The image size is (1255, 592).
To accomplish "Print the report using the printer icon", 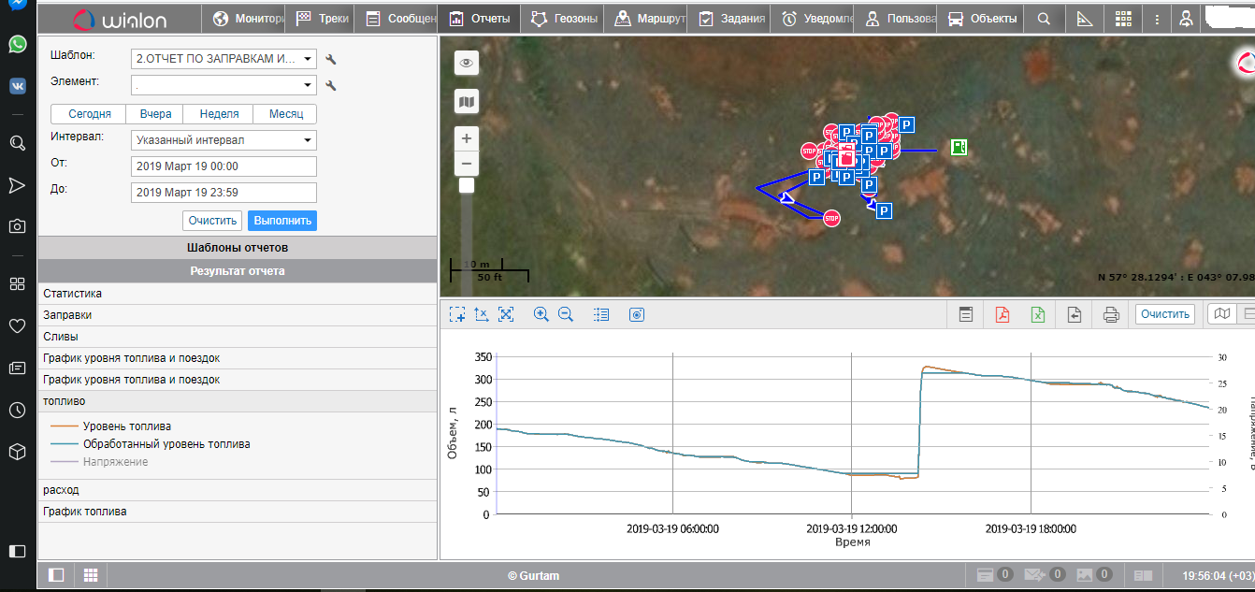I will point(1111,314).
